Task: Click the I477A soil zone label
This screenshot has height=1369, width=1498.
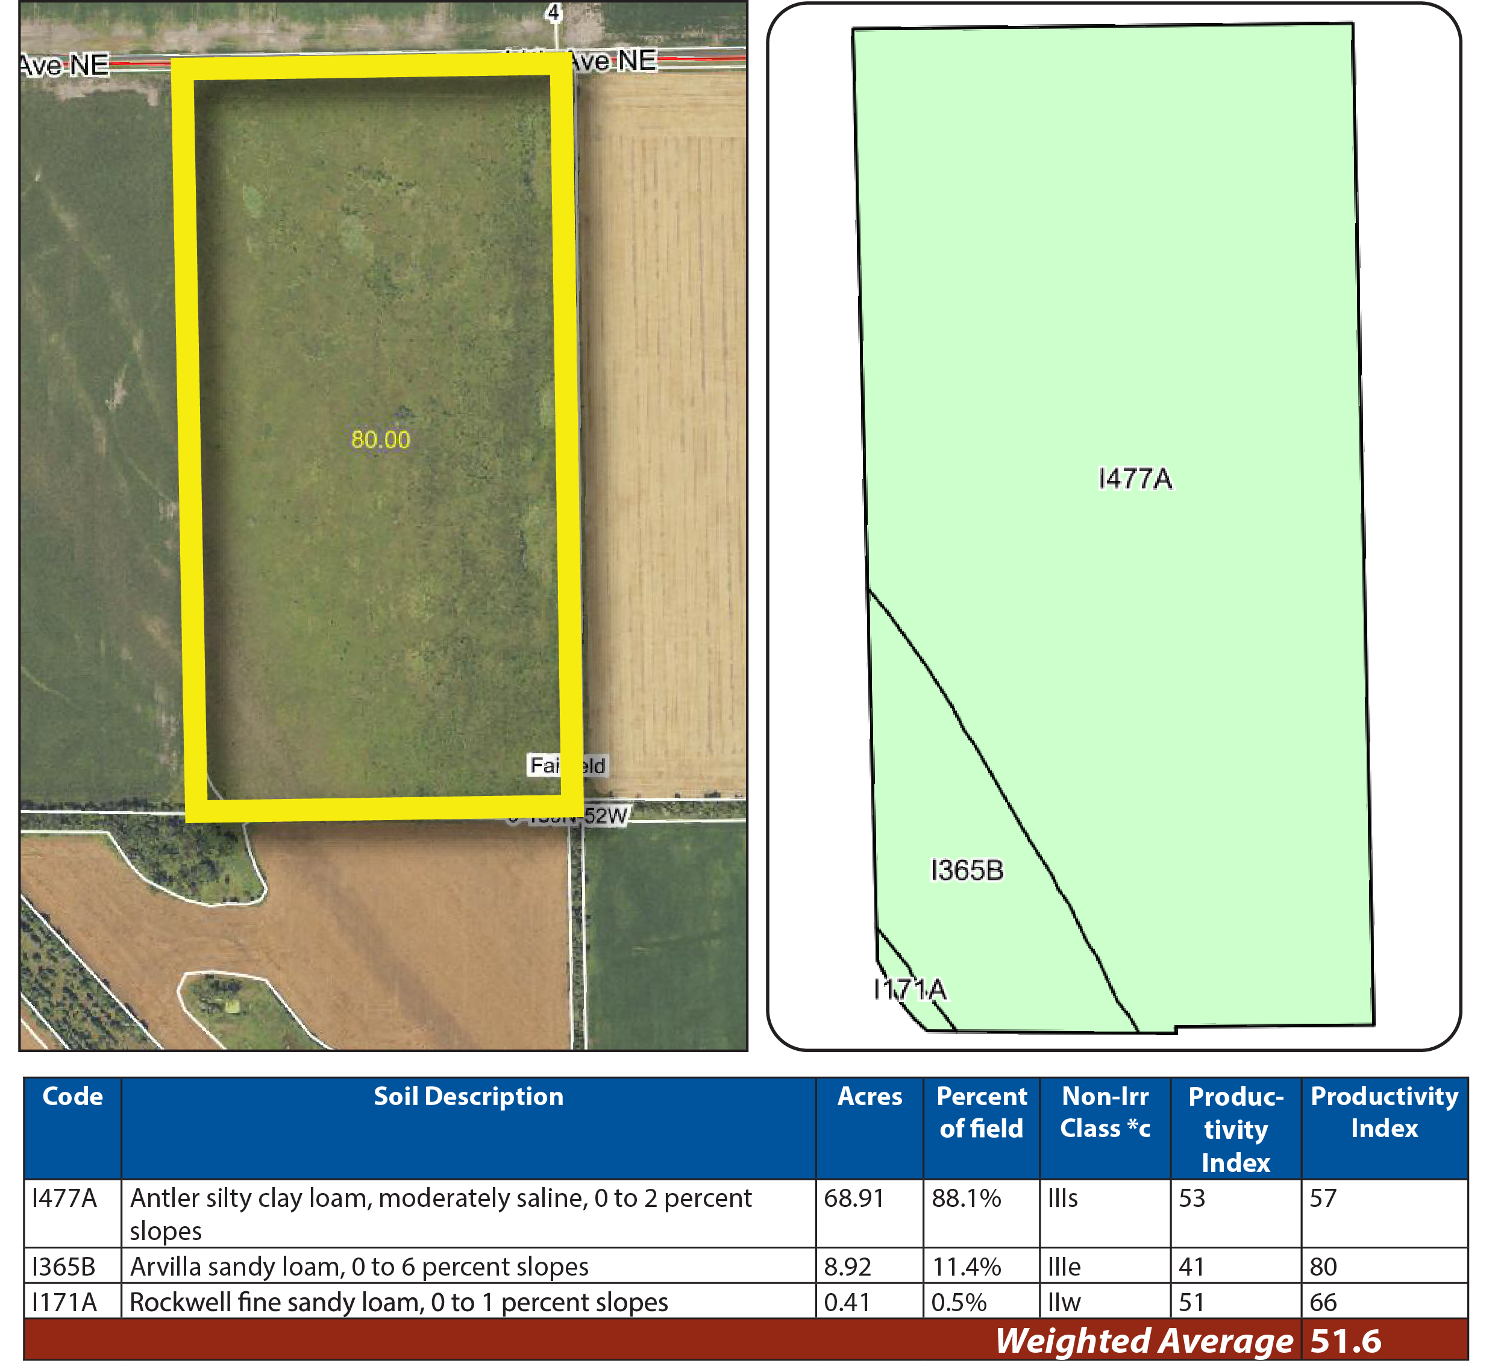Action: point(1135,478)
